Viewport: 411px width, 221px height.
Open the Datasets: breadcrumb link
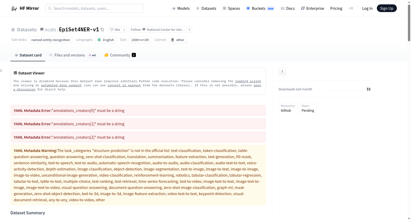[27, 30]
